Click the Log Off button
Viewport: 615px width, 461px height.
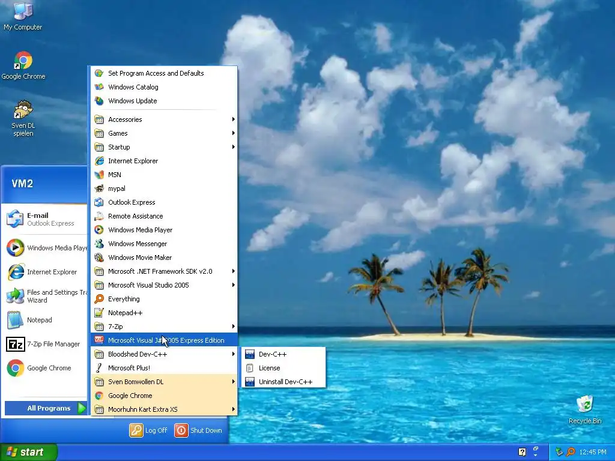(149, 430)
